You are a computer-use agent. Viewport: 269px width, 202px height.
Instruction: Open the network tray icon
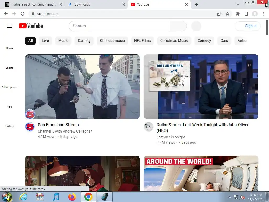click(x=236, y=197)
